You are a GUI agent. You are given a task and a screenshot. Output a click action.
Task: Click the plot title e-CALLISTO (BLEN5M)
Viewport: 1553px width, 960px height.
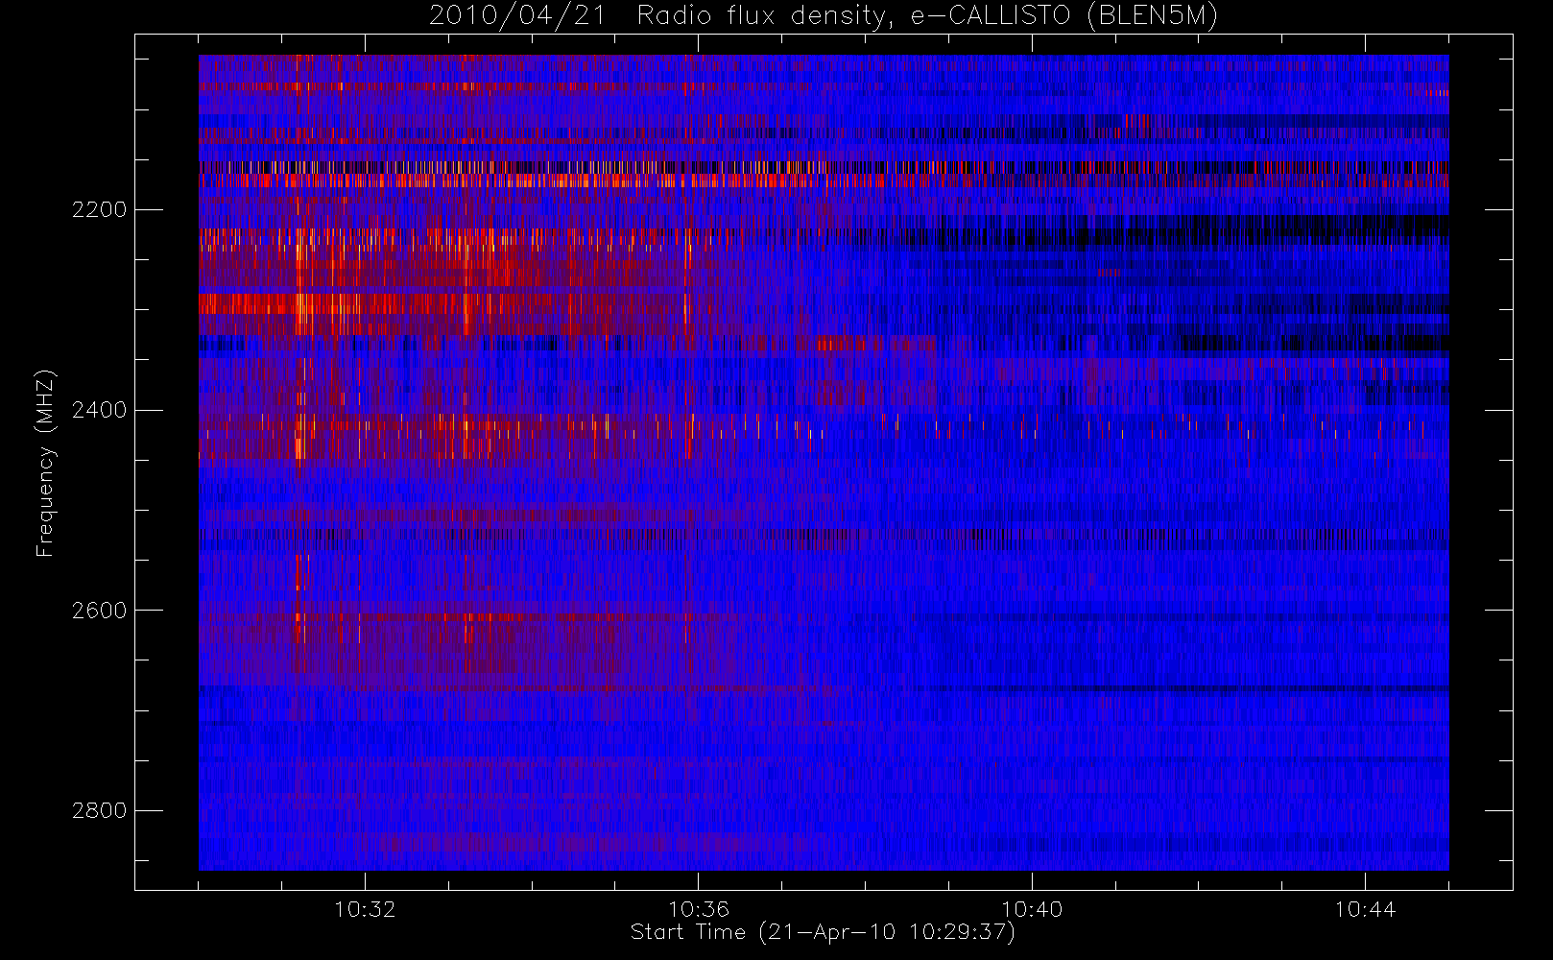[x=824, y=16]
